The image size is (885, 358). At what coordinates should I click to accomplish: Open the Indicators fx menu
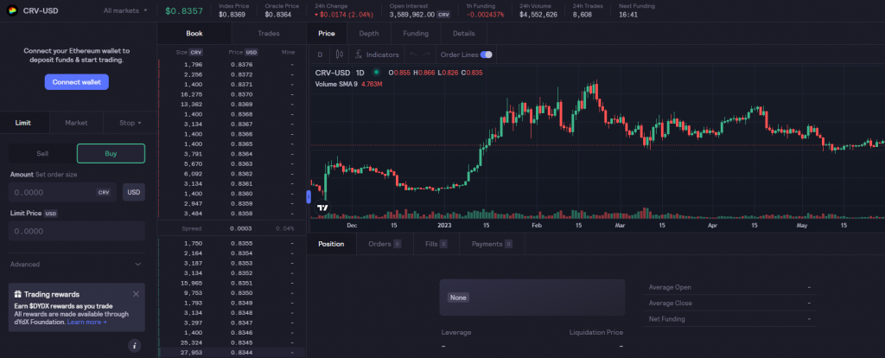[377, 54]
